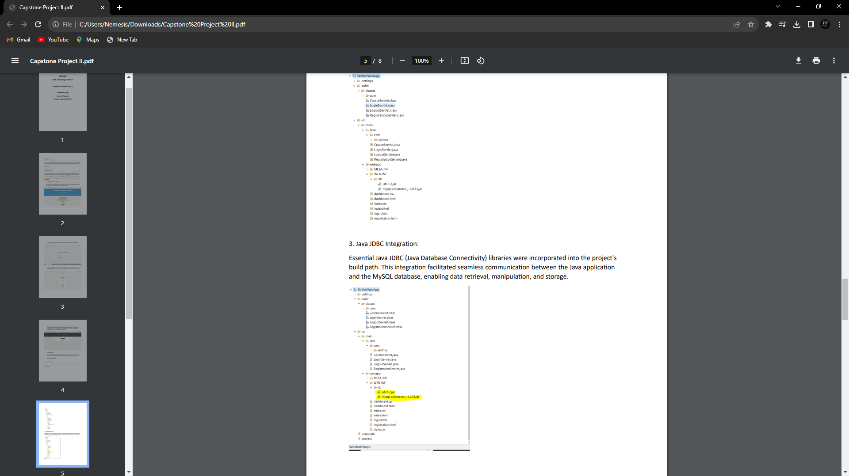Open the Gmail bookmark
This screenshot has height=476, width=849.
coord(18,40)
